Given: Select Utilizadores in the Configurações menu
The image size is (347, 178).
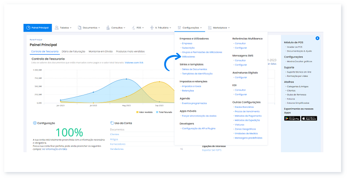Looking at the screenshot, I should coord(189,56).
